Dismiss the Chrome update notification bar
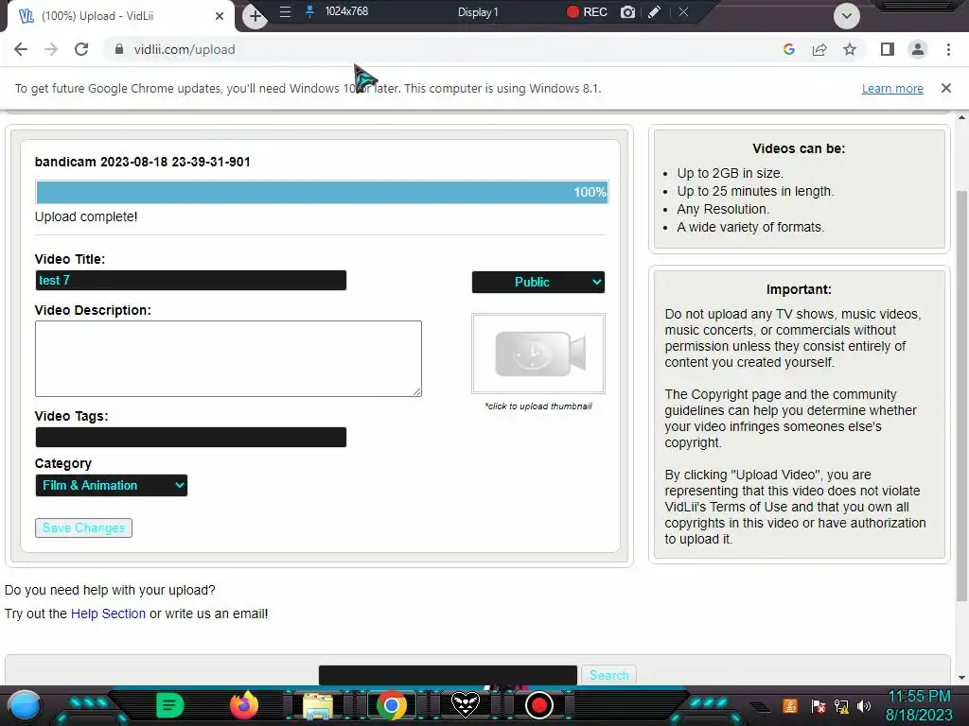This screenshot has height=726, width=969. (x=945, y=88)
